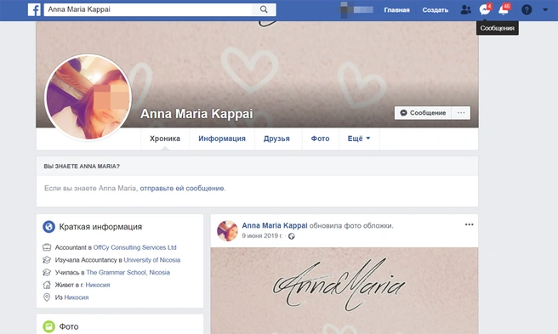
Task: Expand the Ещё tab dropdown
Action: 359,139
